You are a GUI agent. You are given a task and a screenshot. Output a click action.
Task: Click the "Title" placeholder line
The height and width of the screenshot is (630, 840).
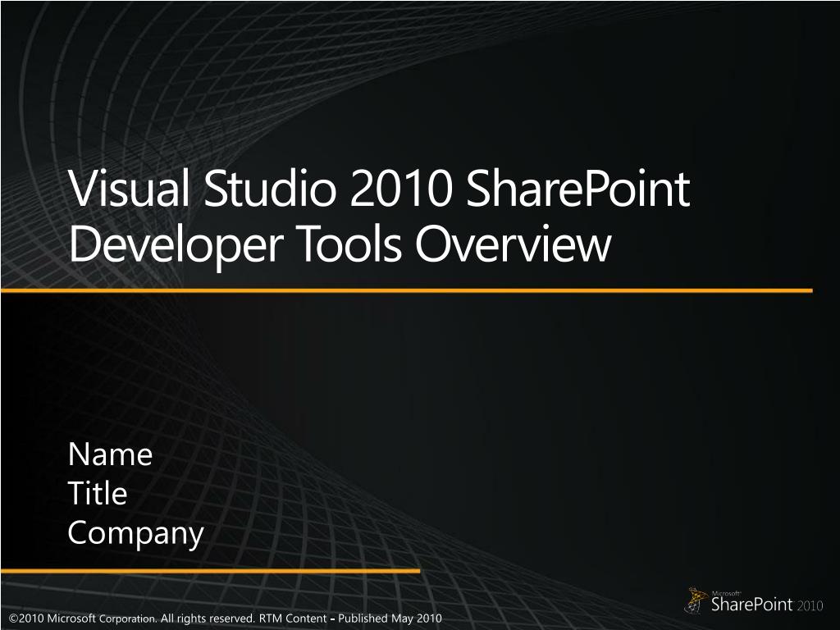[98, 493]
